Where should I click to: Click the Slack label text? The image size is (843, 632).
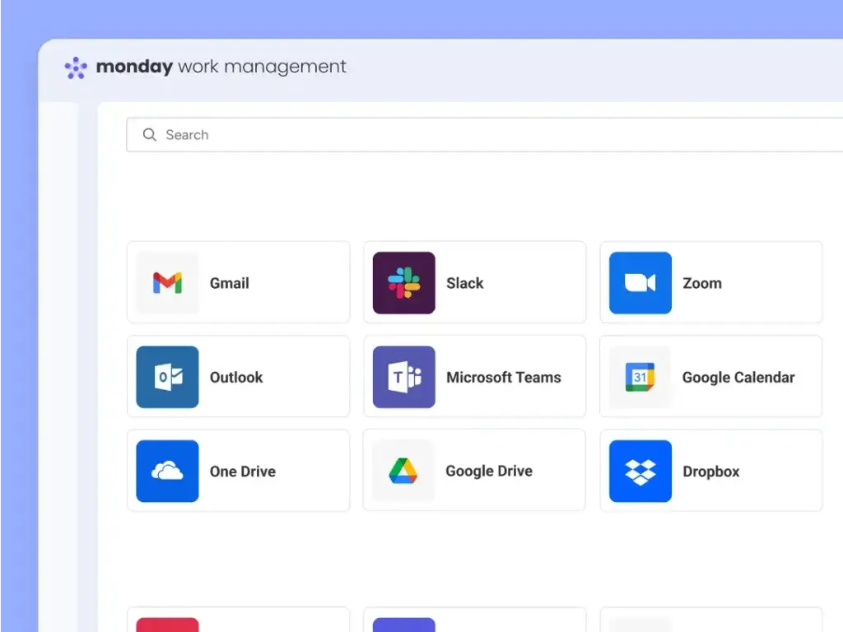[x=465, y=283]
